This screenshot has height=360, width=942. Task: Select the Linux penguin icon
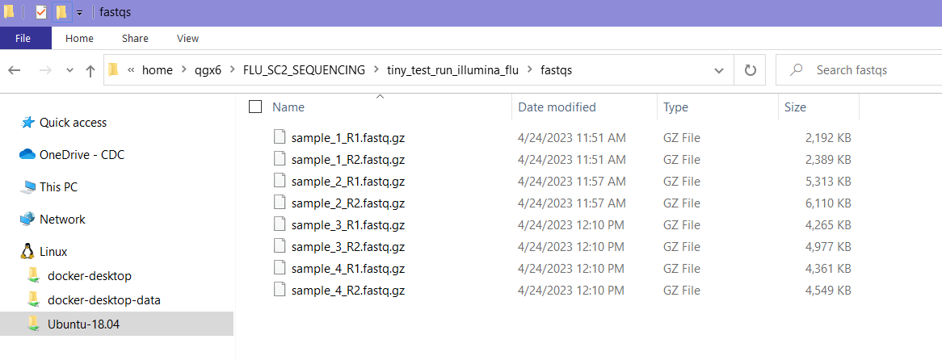click(x=27, y=251)
